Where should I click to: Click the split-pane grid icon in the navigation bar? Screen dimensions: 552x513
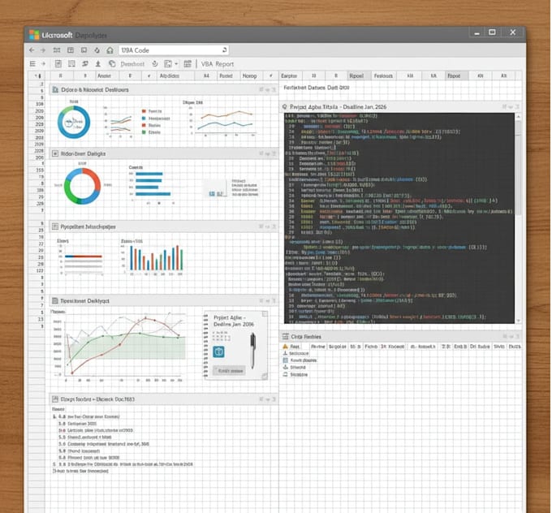click(x=71, y=50)
